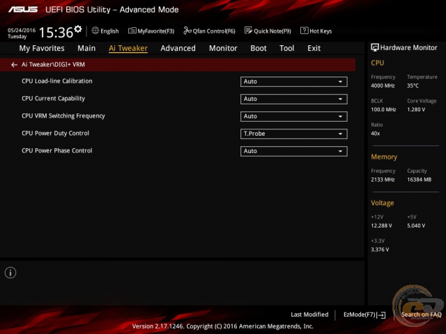Click the Version 2.17.1246 copyright text
Image resolution: width=446 pixels, height=334 pixels.
223,326
